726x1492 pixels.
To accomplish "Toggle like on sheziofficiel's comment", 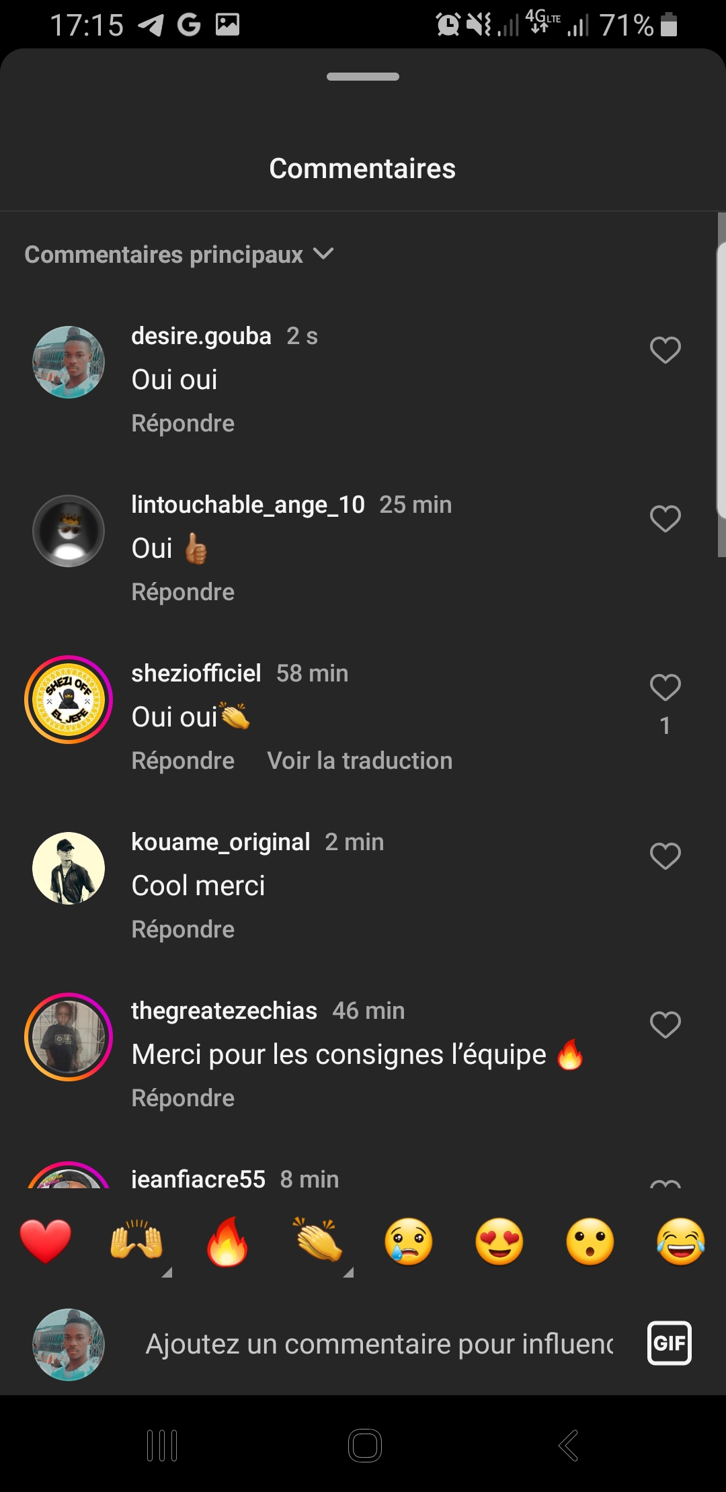I will tap(665, 688).
